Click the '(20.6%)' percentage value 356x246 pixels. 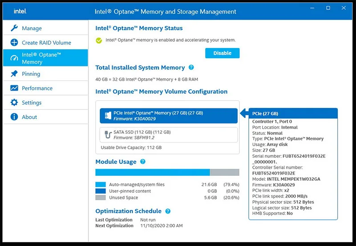tap(231, 198)
